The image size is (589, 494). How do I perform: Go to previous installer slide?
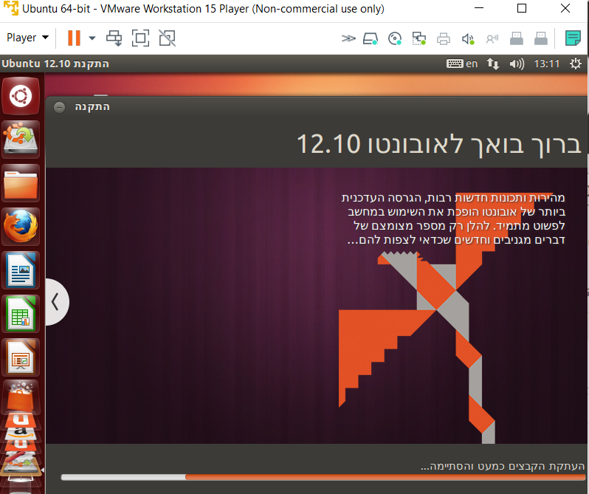coord(56,302)
